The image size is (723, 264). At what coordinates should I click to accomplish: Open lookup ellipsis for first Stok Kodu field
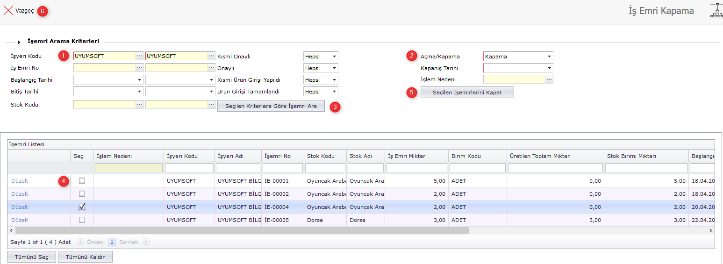coord(139,105)
